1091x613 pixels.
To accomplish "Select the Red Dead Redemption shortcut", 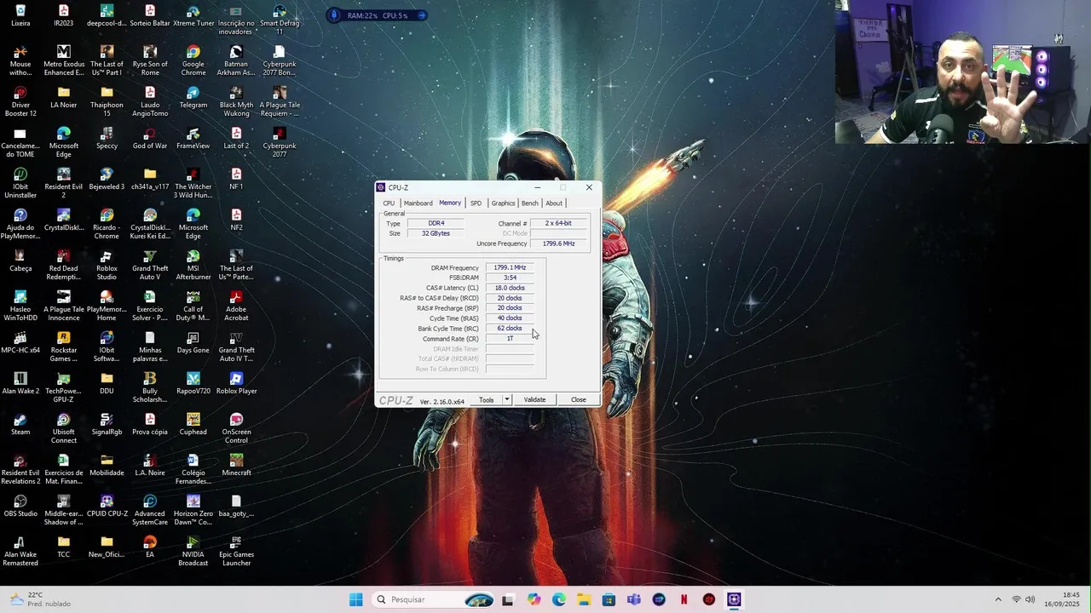I will point(63,266).
